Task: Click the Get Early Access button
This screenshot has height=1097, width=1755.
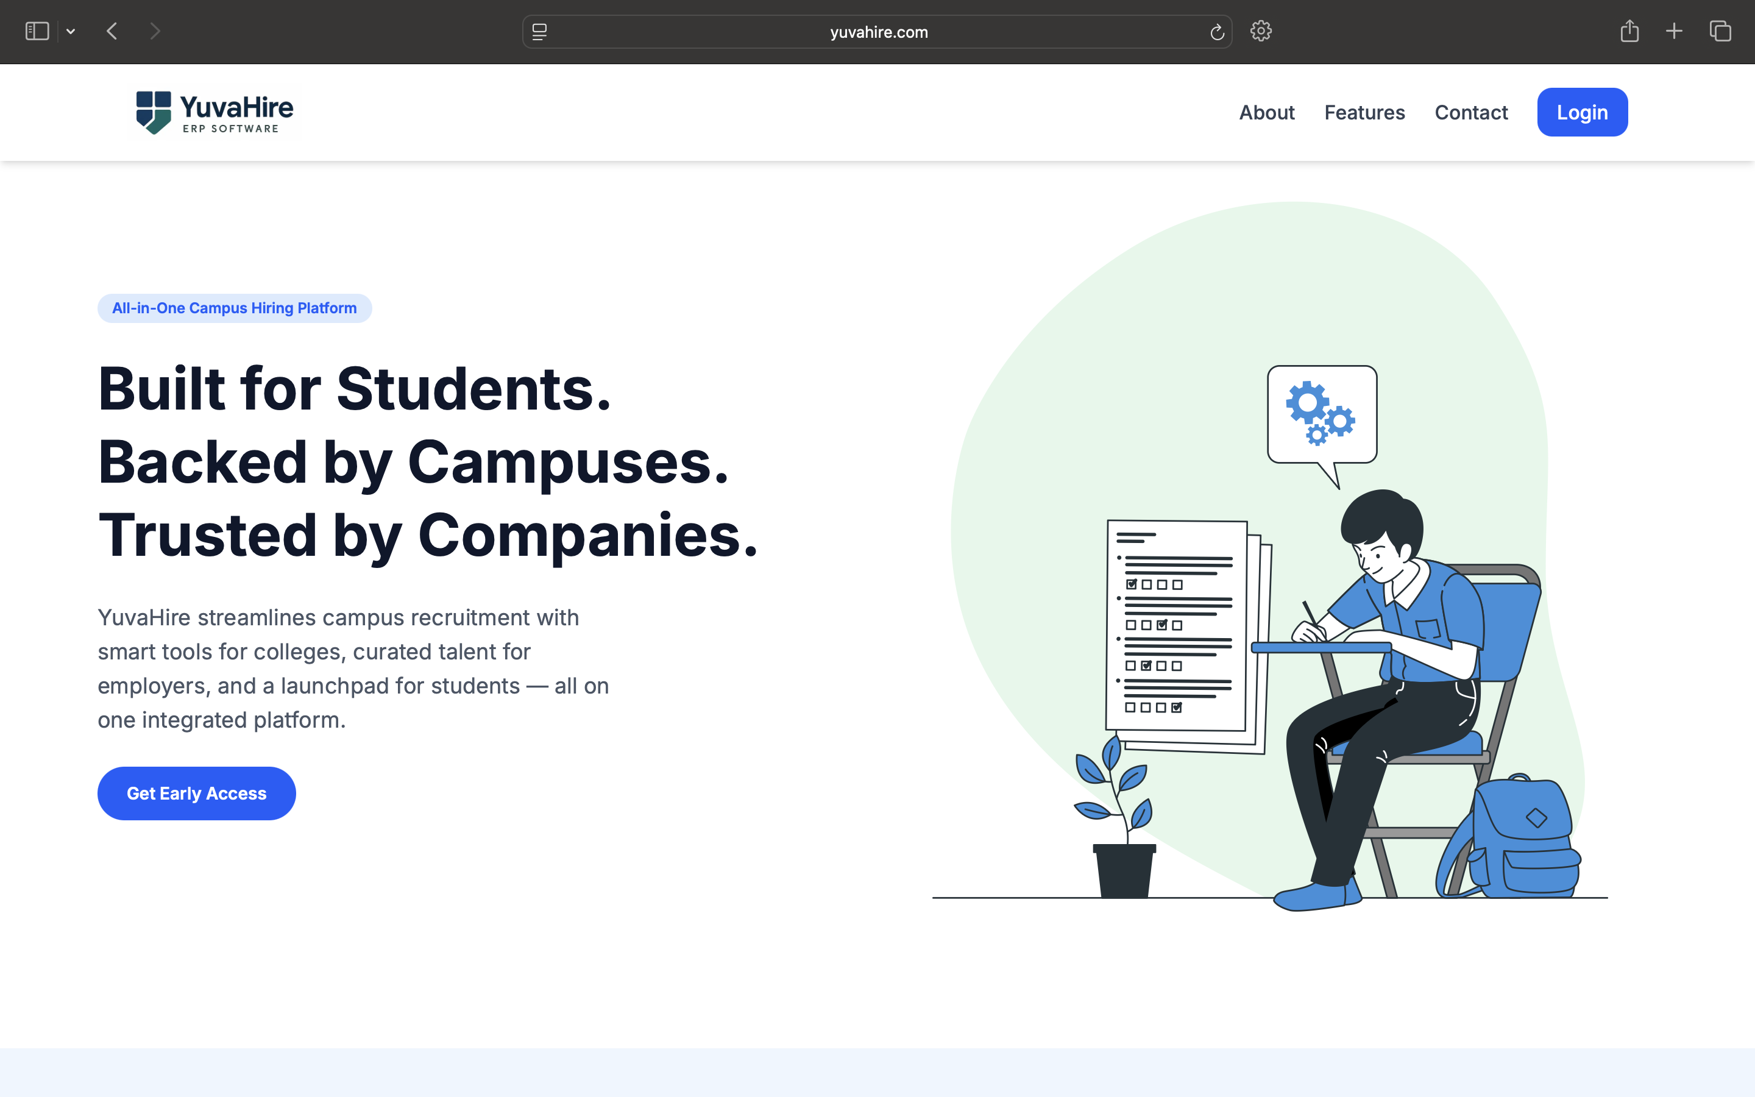Action: (197, 793)
